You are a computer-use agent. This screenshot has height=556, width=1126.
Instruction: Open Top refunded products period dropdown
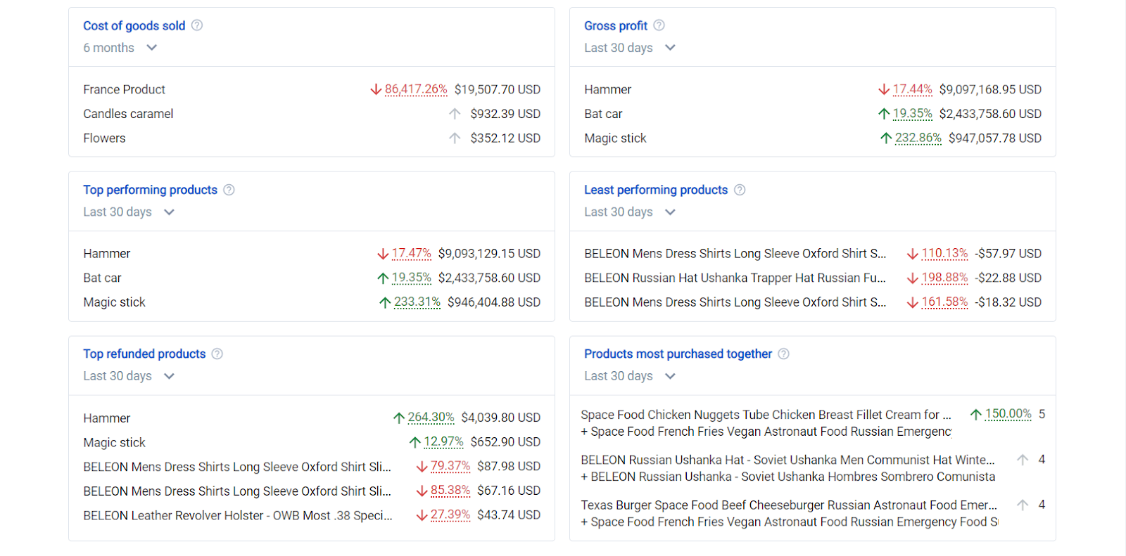click(128, 376)
